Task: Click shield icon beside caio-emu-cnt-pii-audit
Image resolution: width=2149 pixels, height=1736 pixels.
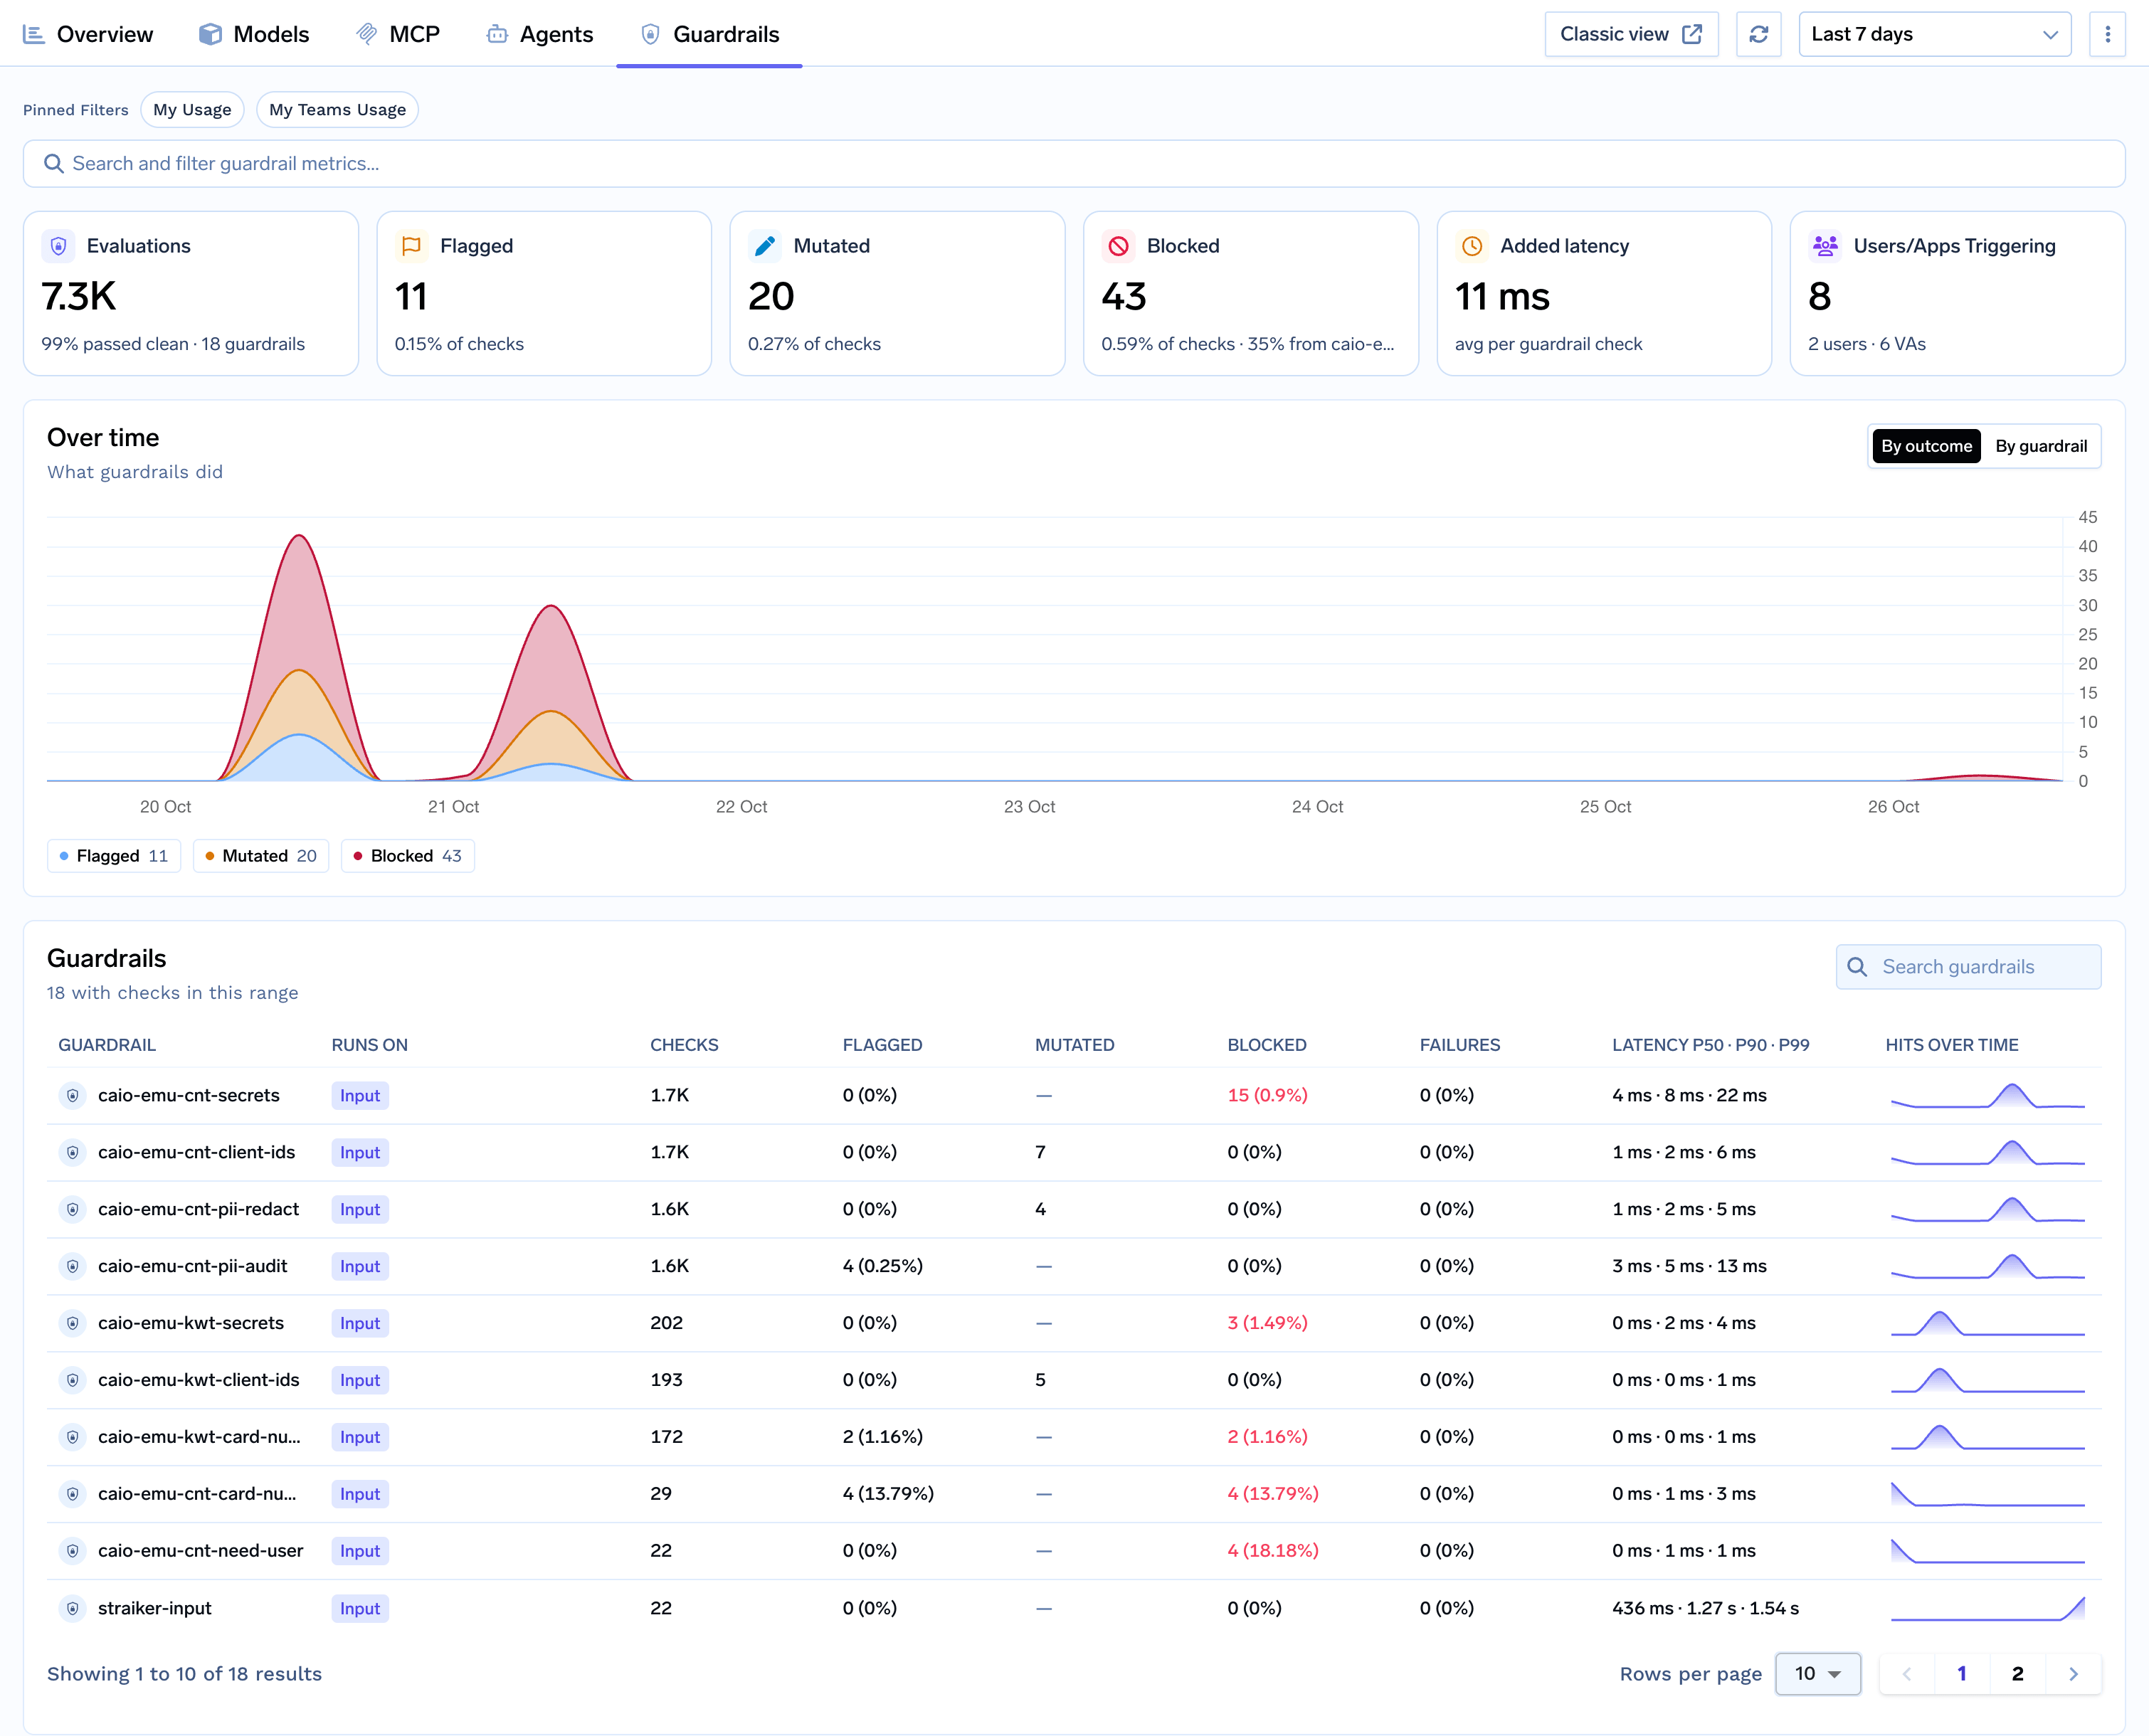Action: (72, 1266)
